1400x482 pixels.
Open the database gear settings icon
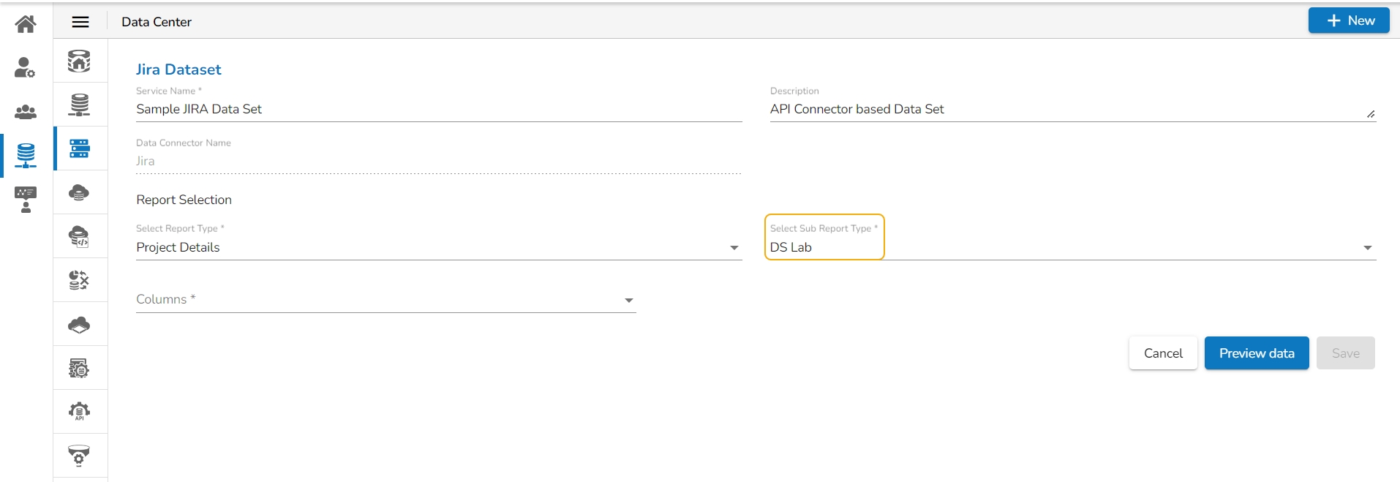(x=79, y=368)
